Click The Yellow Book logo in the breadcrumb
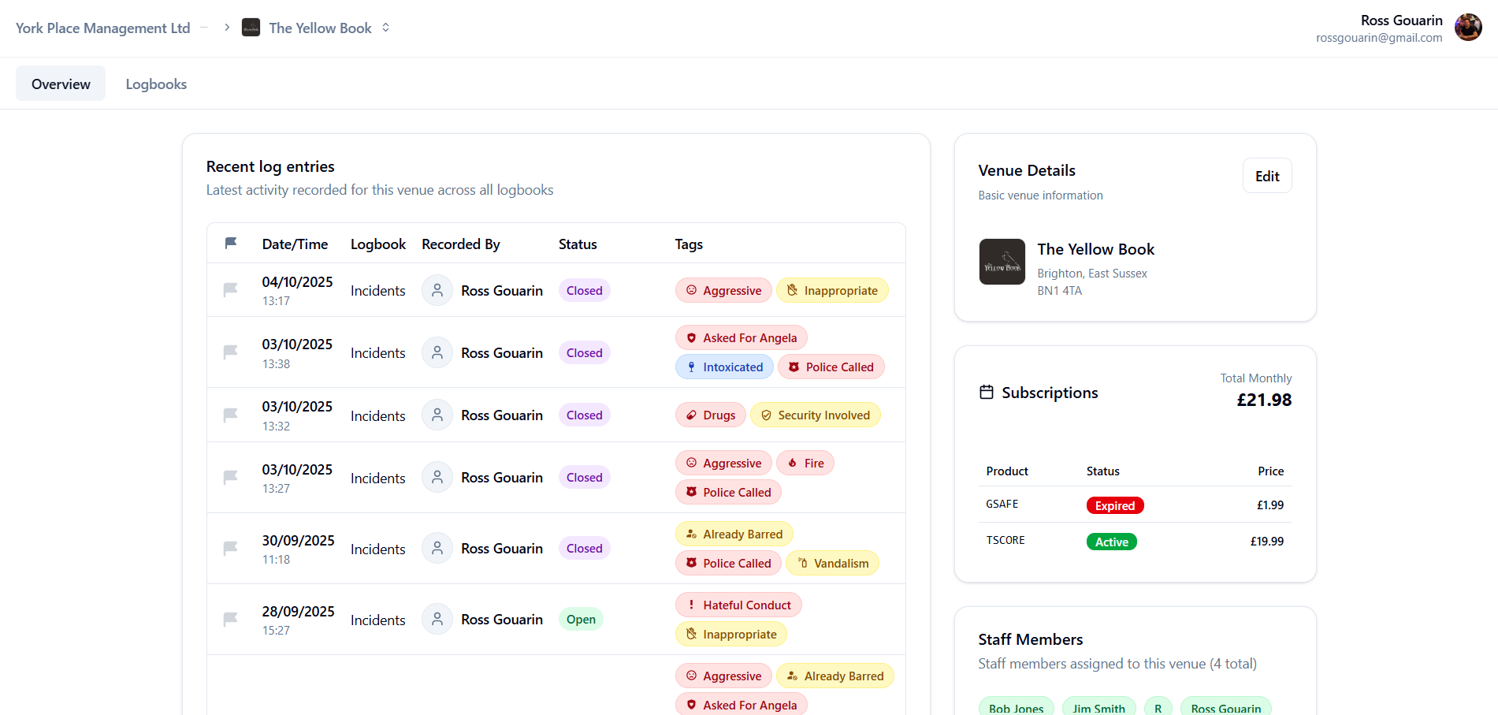This screenshot has height=715, width=1498. [251, 27]
